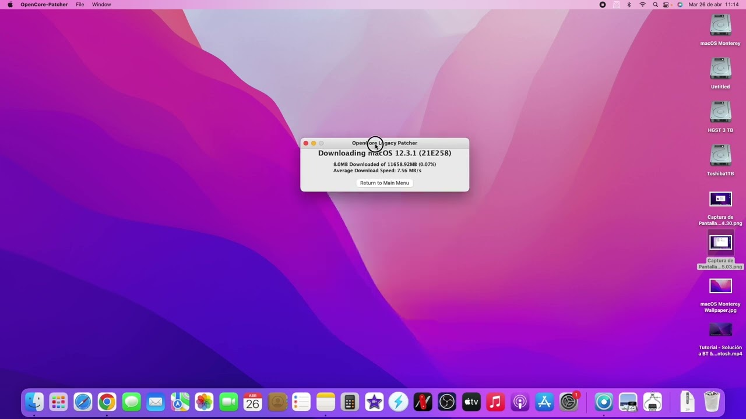
Task: Open the File menu
Action: (80, 5)
